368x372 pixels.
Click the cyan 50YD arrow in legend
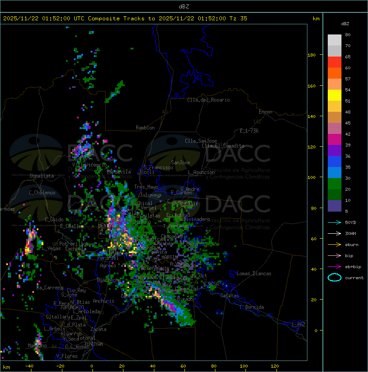click(x=334, y=222)
